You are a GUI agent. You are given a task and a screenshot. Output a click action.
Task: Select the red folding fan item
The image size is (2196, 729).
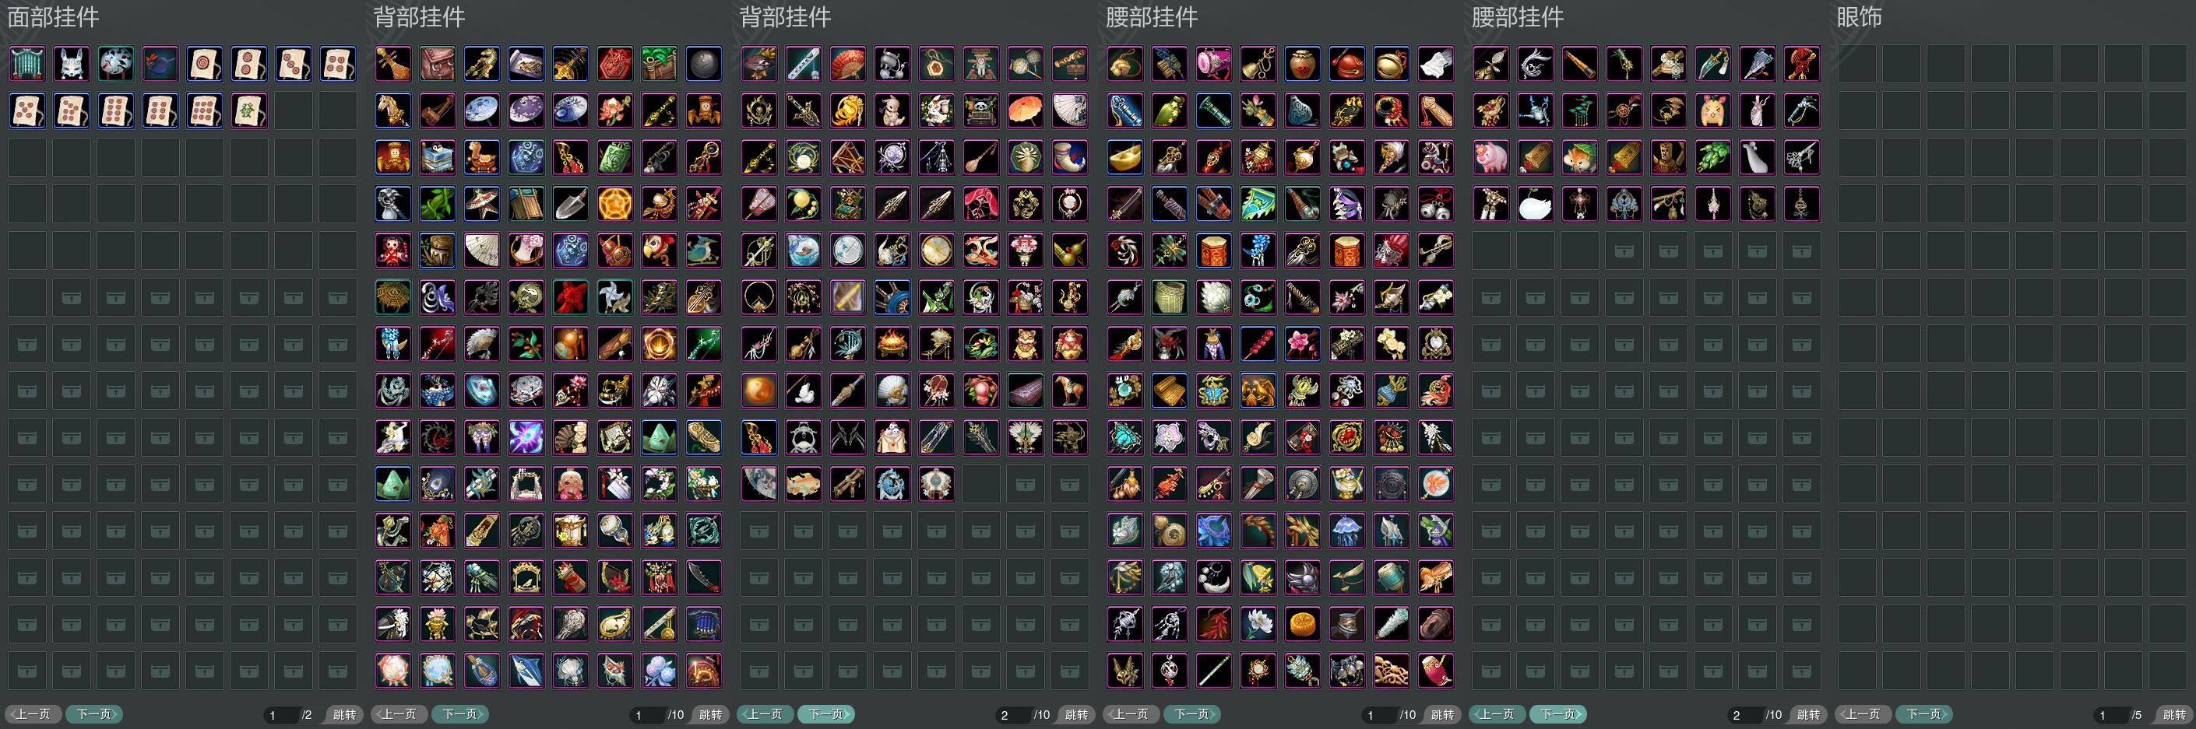[847, 64]
